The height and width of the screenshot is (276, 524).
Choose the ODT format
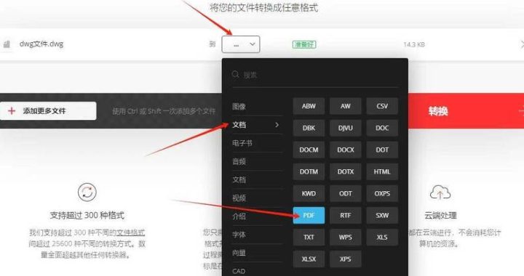[346, 194]
